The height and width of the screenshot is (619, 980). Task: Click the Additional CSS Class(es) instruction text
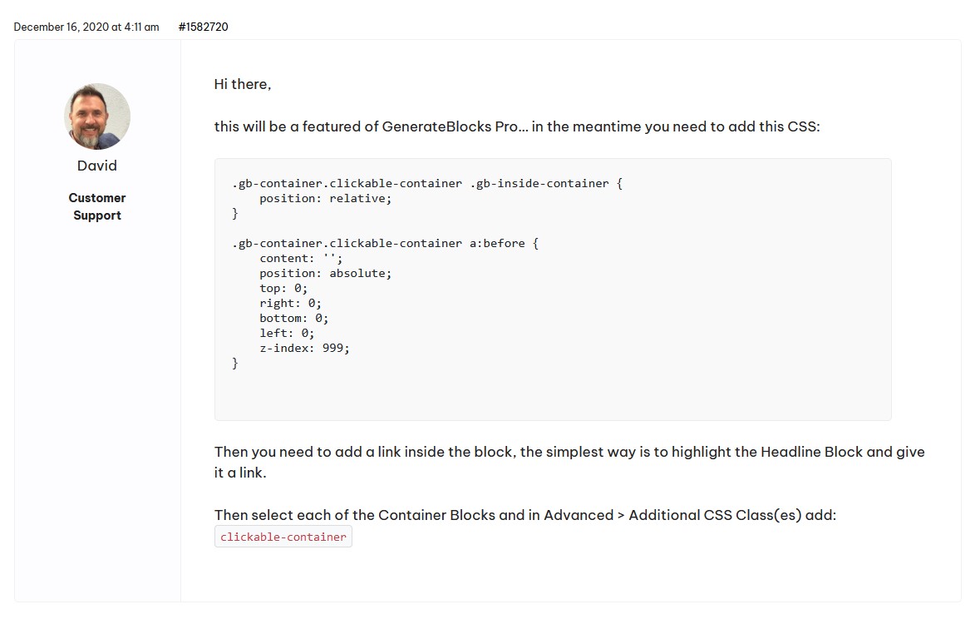(x=524, y=515)
